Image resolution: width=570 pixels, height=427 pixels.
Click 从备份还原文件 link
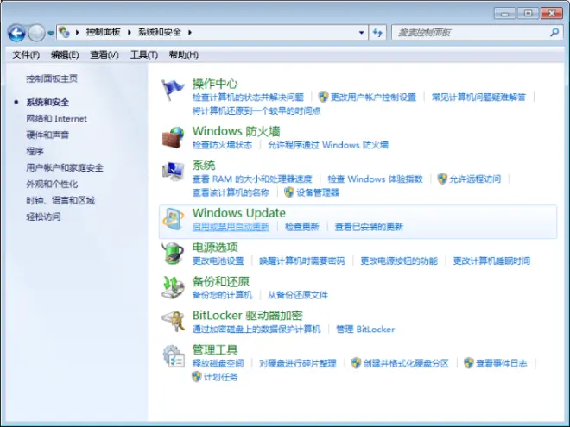(x=298, y=295)
